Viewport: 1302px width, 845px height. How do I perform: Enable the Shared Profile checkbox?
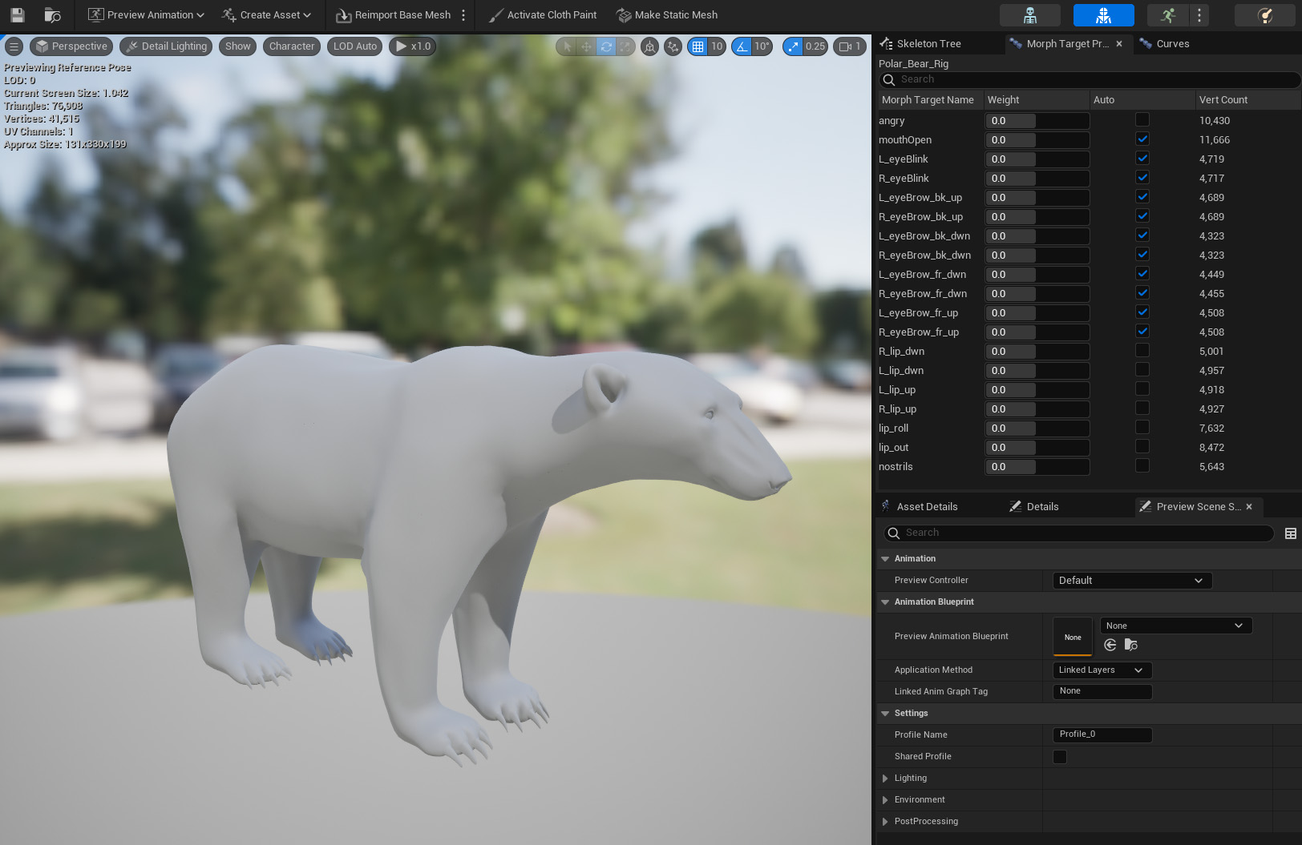point(1060,757)
